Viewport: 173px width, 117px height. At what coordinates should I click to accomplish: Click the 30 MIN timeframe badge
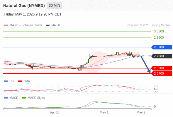pyautogui.click(x=55, y=6)
